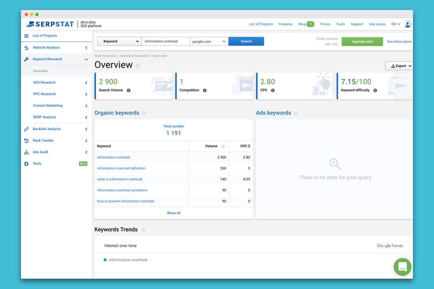Click the 2 900 volume cell
This screenshot has height=289, width=434.
click(222, 157)
